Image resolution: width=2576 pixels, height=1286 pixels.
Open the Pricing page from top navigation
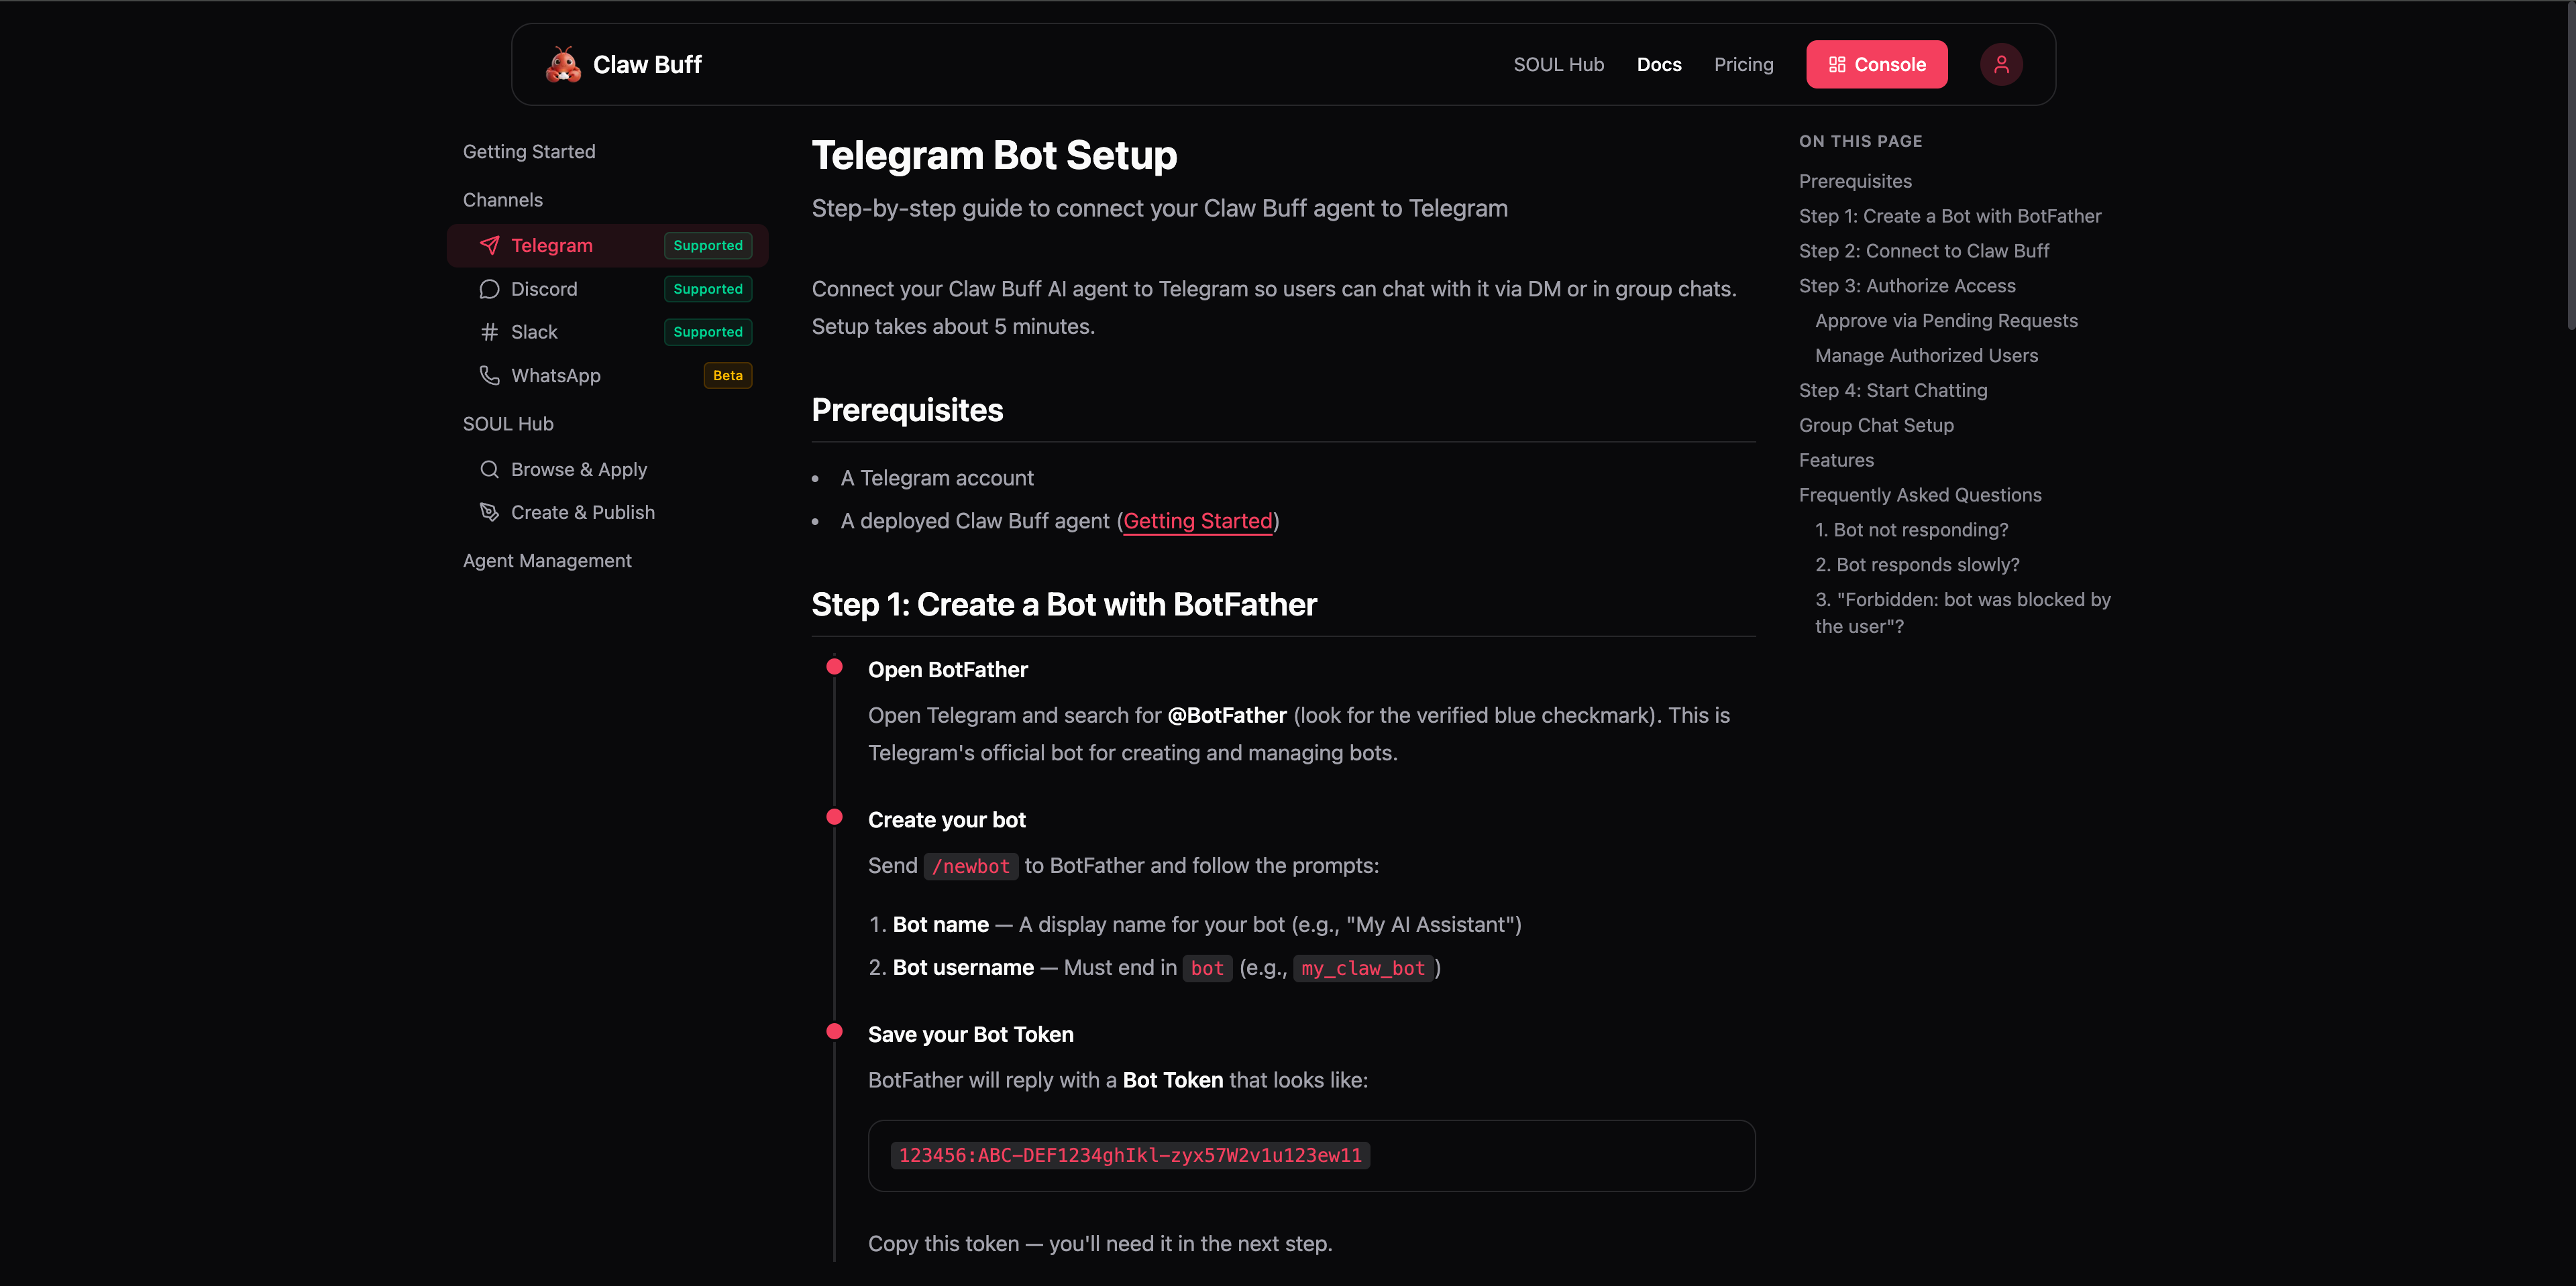pyautogui.click(x=1743, y=64)
